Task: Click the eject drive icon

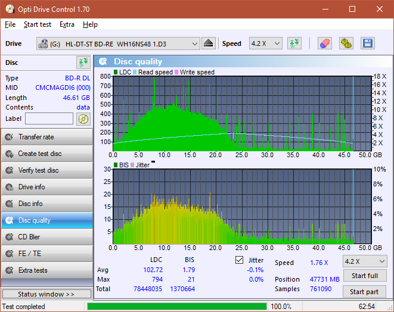Action: pos(208,43)
